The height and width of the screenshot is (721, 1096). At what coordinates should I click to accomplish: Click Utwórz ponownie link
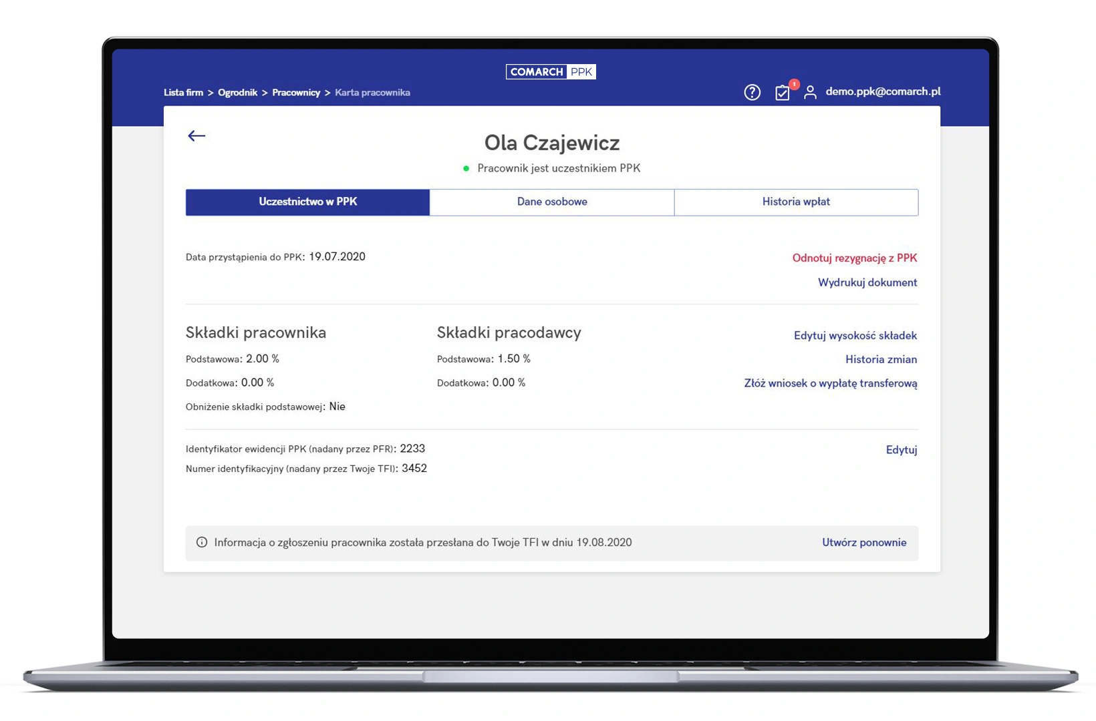point(864,542)
